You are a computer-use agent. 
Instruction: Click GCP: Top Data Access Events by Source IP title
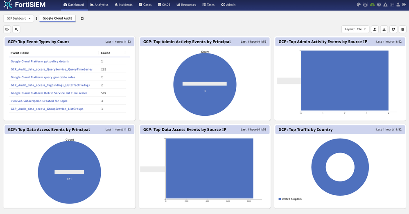click(185, 130)
